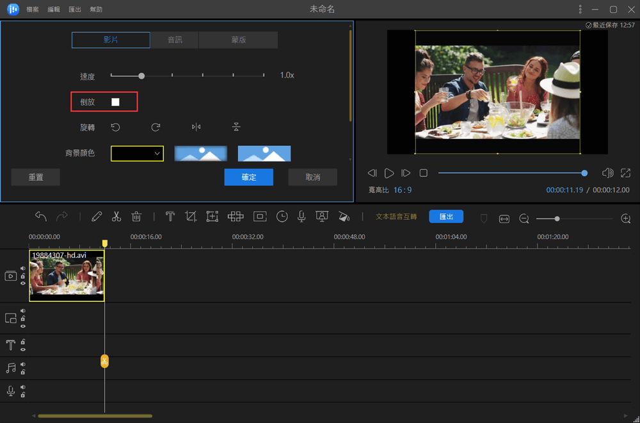640x423 pixels.
Task: Open the 檔案 menu
Action: (x=33, y=10)
